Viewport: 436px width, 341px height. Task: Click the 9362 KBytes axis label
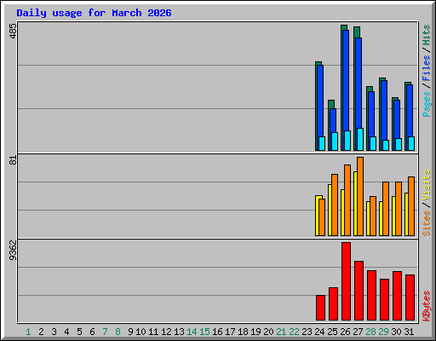click(14, 251)
